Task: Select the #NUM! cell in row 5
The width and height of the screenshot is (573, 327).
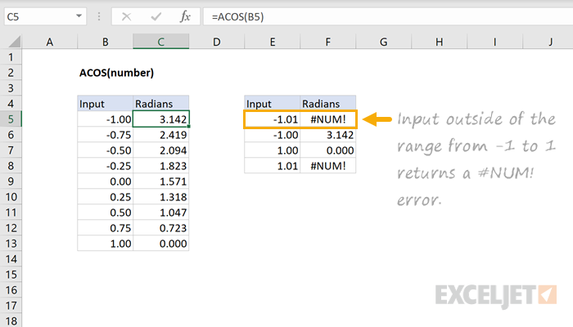Action: coord(327,119)
